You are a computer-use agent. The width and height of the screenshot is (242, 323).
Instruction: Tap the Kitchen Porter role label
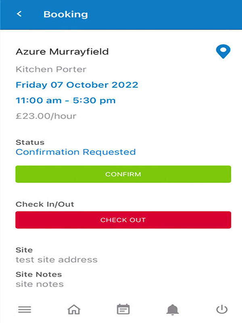(51, 69)
